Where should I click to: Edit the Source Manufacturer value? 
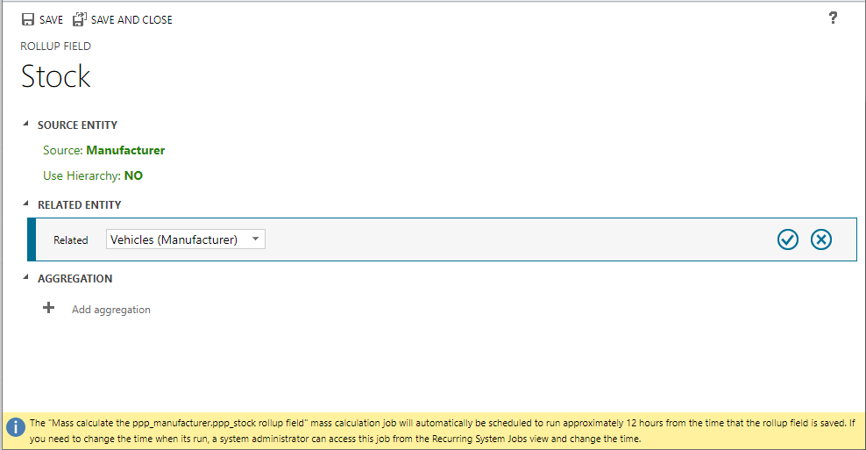125,150
